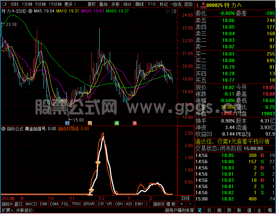
Task: Select the ASI indicator
Action: tap(129, 204)
